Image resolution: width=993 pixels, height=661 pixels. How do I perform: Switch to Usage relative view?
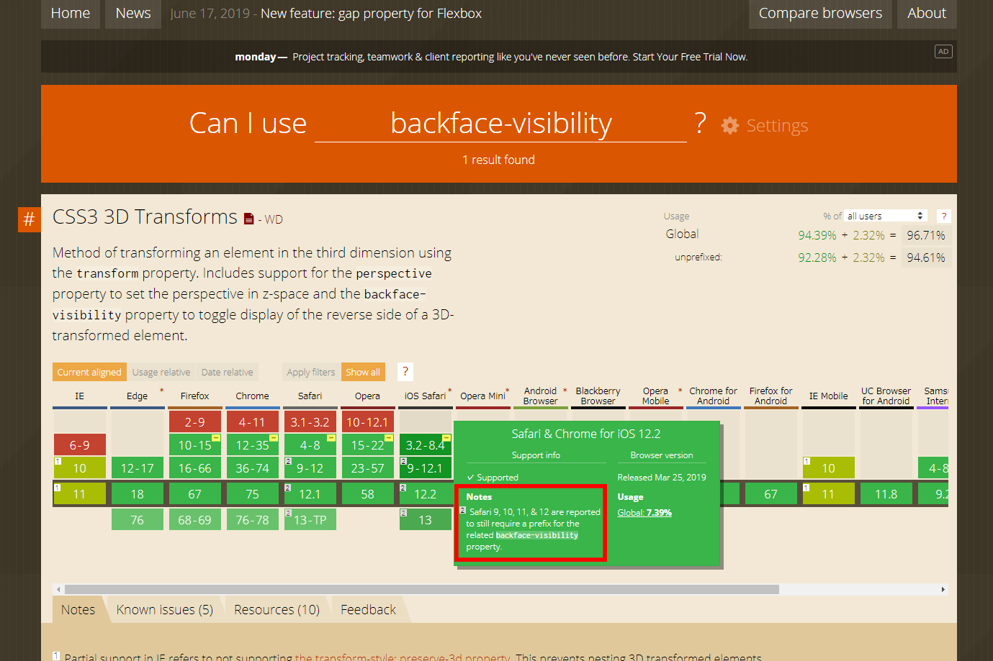pyautogui.click(x=161, y=372)
